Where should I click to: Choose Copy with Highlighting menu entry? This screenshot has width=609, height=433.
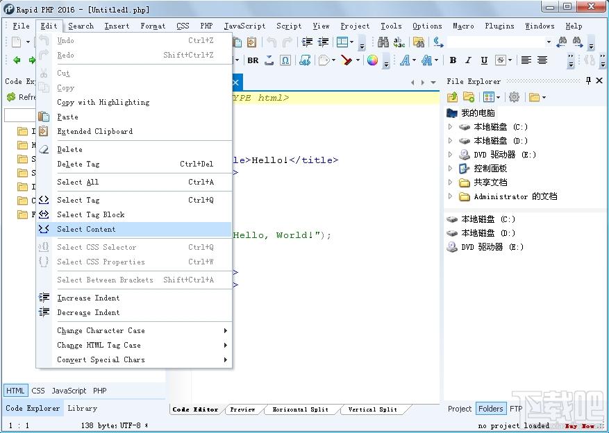(134, 103)
